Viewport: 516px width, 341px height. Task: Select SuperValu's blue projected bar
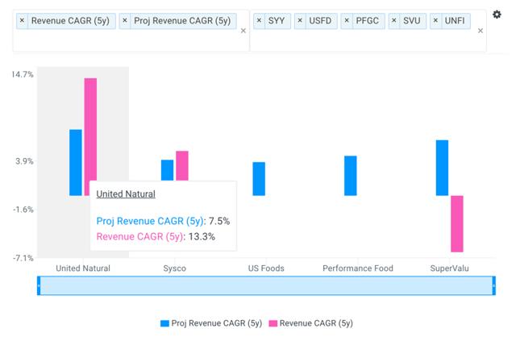click(443, 168)
